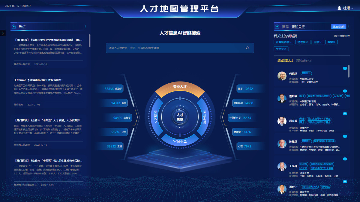Open three-dot menu beside 添加关注词 button
The height and width of the screenshot is (202, 360).
(349, 26)
